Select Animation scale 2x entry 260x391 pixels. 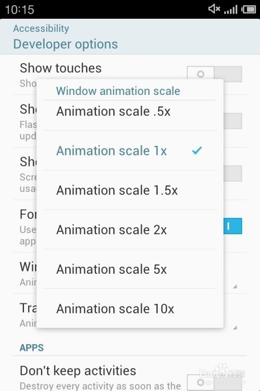[x=129, y=229]
